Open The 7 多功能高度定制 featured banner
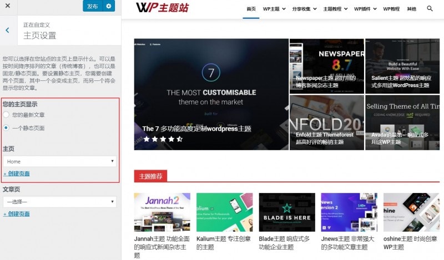 pyautogui.click(x=211, y=94)
